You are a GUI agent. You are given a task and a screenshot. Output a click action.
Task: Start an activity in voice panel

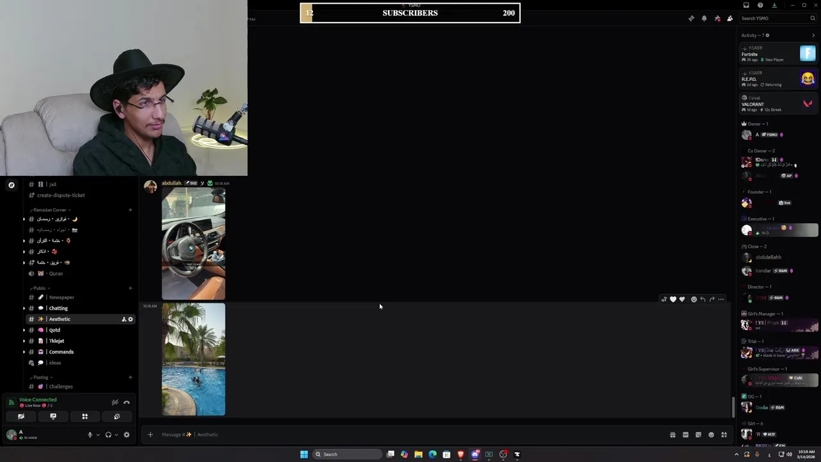coord(85,416)
